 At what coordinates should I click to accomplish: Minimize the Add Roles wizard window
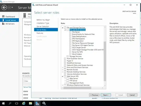(124, 5)
